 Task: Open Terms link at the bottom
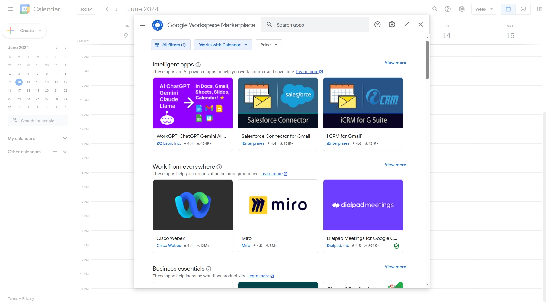pyautogui.click(x=13, y=299)
